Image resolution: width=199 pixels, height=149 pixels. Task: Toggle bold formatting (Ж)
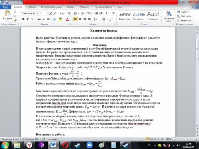point(23,19)
